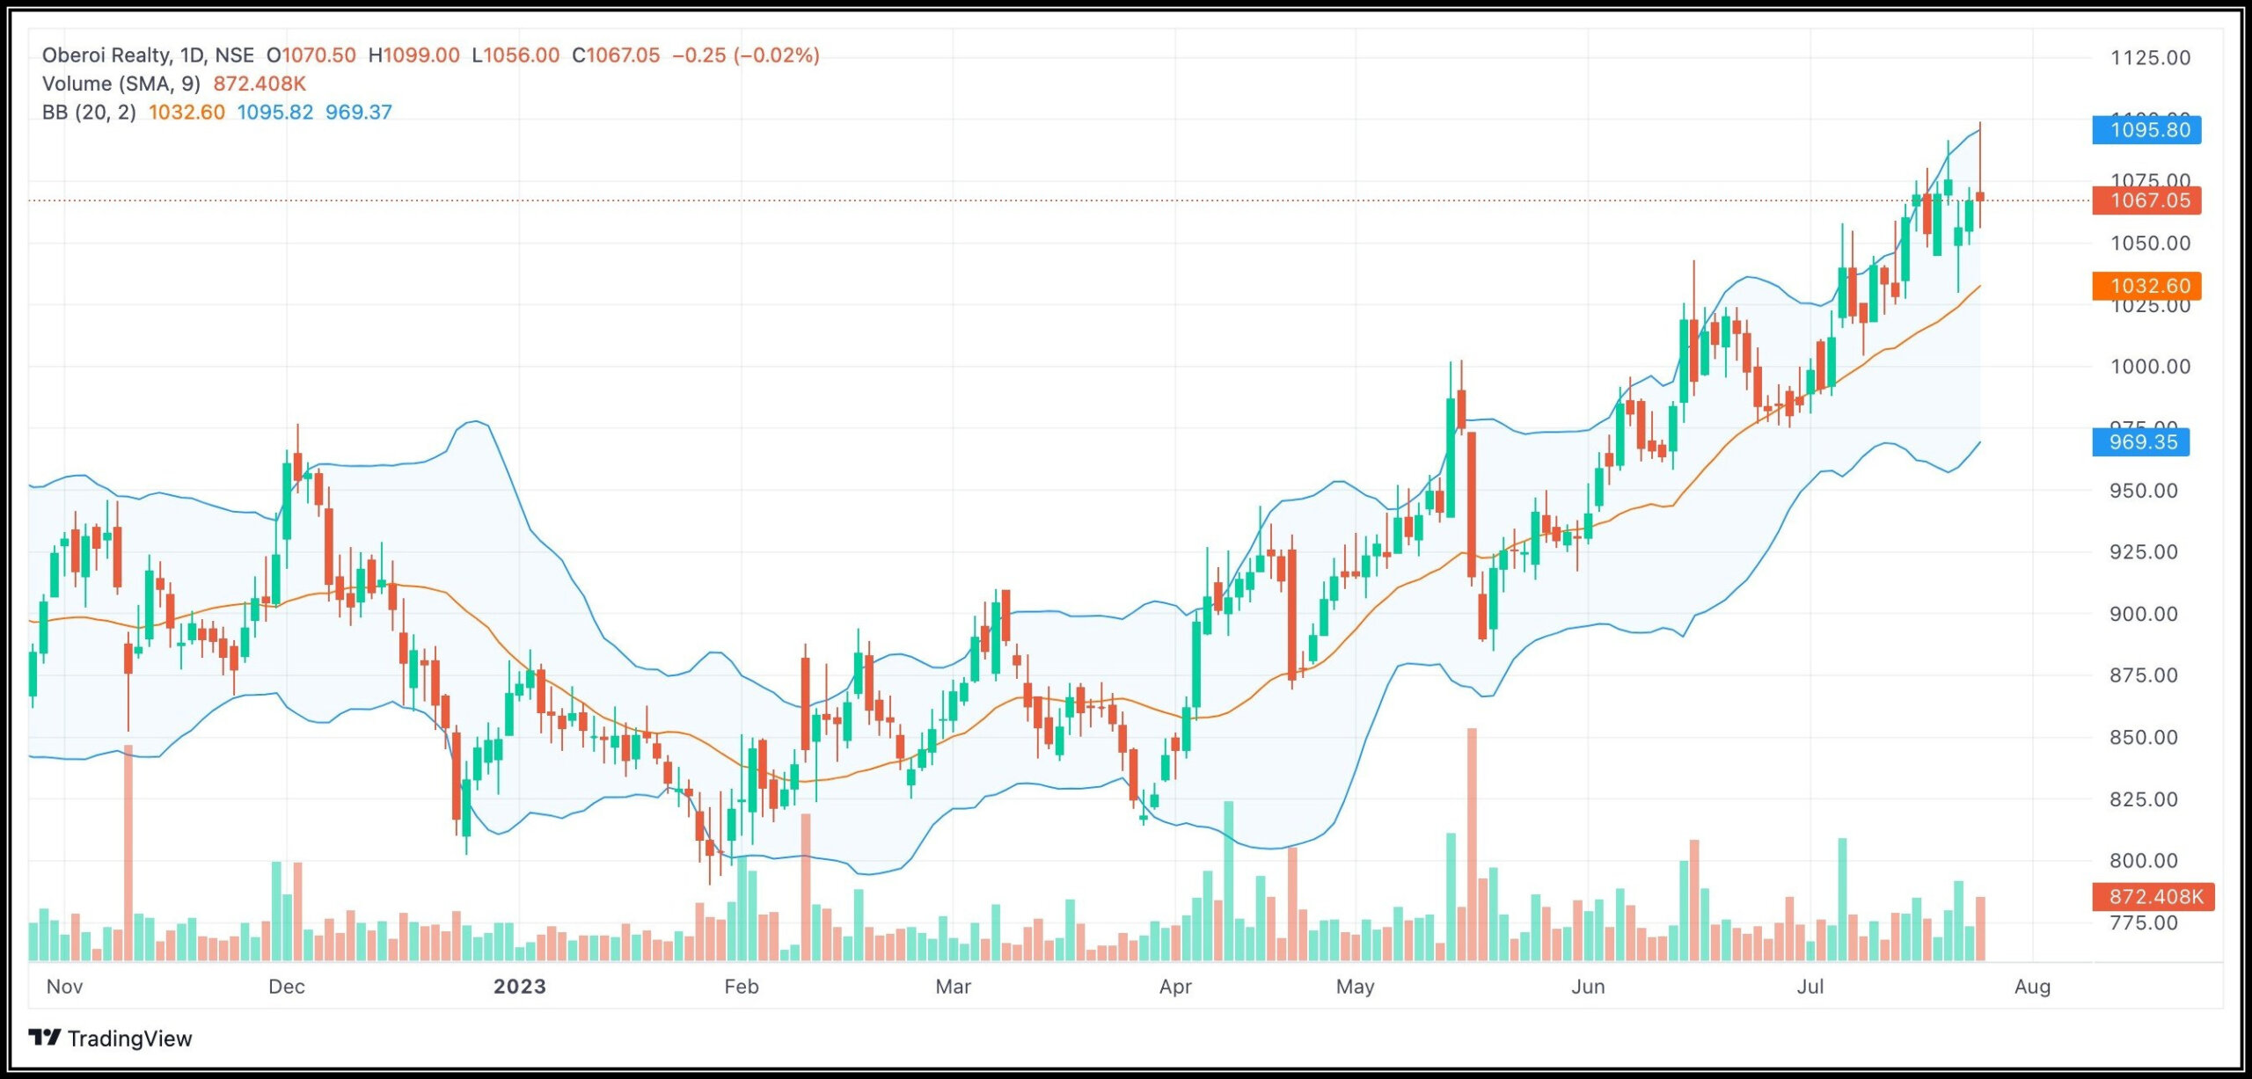Screen dimensions: 2252x1079
Task: Click the close value C1067.05
Action: [x=616, y=55]
